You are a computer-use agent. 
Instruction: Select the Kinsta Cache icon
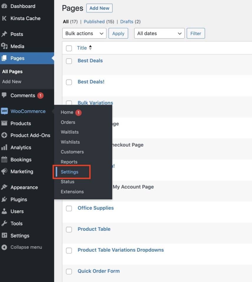coord(4,18)
